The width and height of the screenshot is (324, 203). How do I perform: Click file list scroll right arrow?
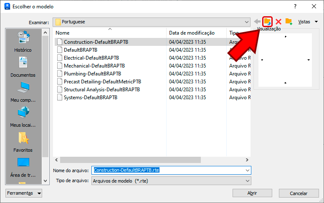(x=247, y=160)
